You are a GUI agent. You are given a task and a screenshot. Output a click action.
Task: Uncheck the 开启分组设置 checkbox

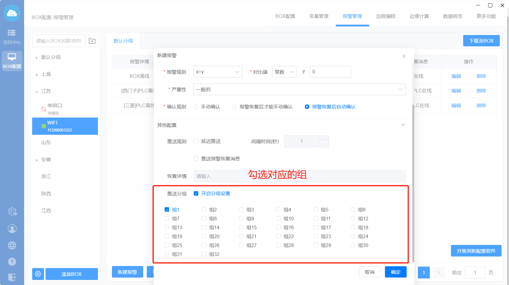point(196,194)
